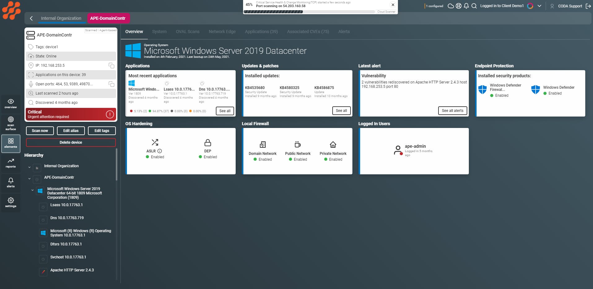Screen dimensions: 593x289
Task: Click the logout icon next to CODA Support
Action: 588,6
